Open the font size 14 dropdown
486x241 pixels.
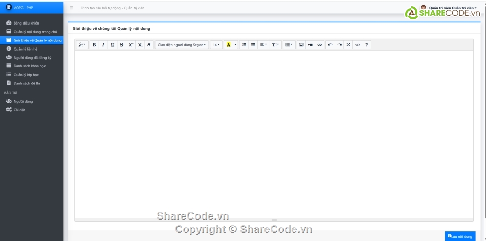[x=216, y=45]
